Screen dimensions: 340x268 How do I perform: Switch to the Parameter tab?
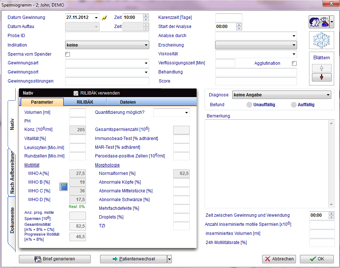[x=42, y=102]
